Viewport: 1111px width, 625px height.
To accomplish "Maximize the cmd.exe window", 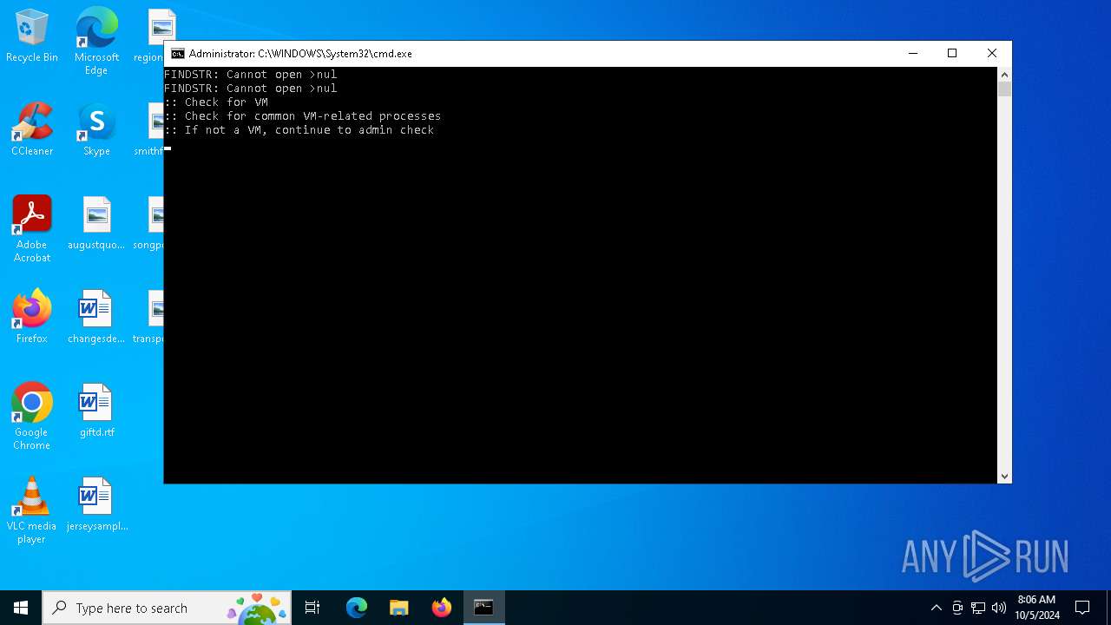I will click(952, 54).
